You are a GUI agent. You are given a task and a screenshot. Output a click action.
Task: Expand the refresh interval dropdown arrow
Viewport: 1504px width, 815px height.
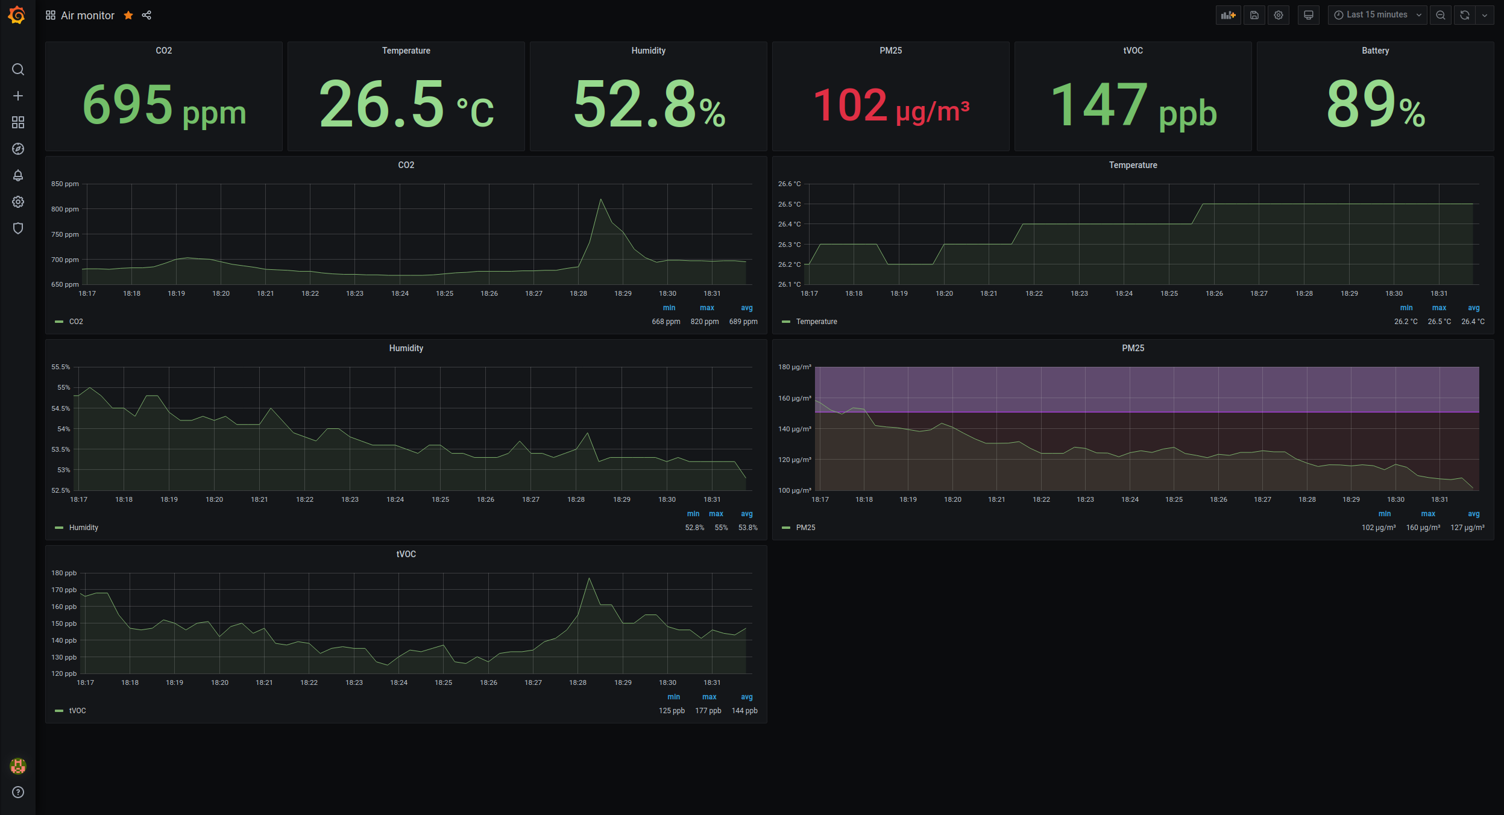click(1485, 15)
